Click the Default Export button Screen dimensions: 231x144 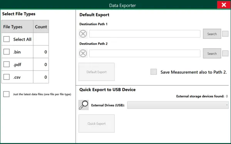click(97, 72)
